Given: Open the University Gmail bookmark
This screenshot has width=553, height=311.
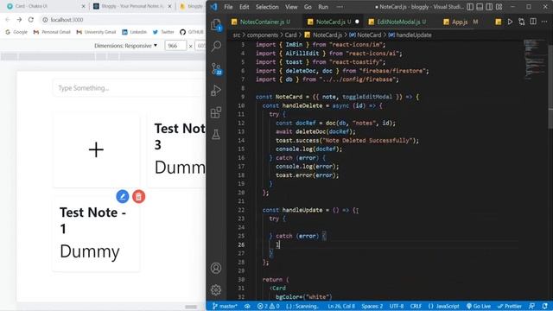Looking at the screenshot, I should [x=96, y=32].
